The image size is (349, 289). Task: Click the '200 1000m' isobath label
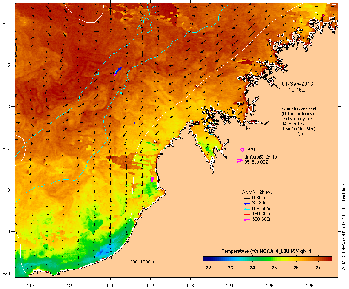tap(142, 262)
